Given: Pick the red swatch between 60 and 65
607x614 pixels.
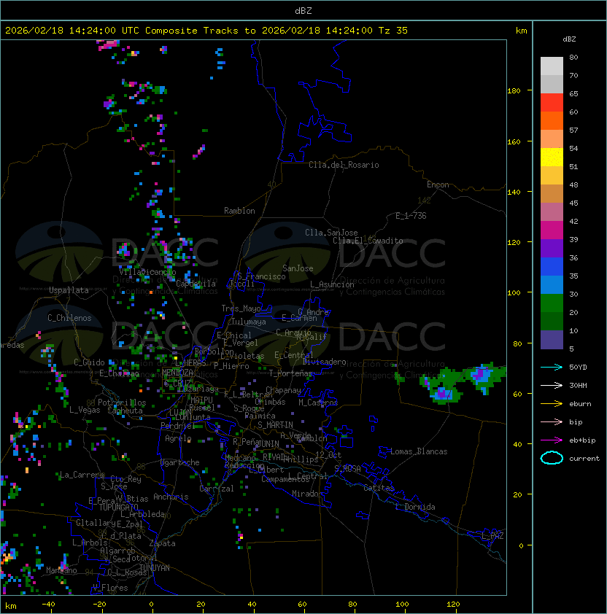Looking at the screenshot, I should pyautogui.click(x=552, y=103).
